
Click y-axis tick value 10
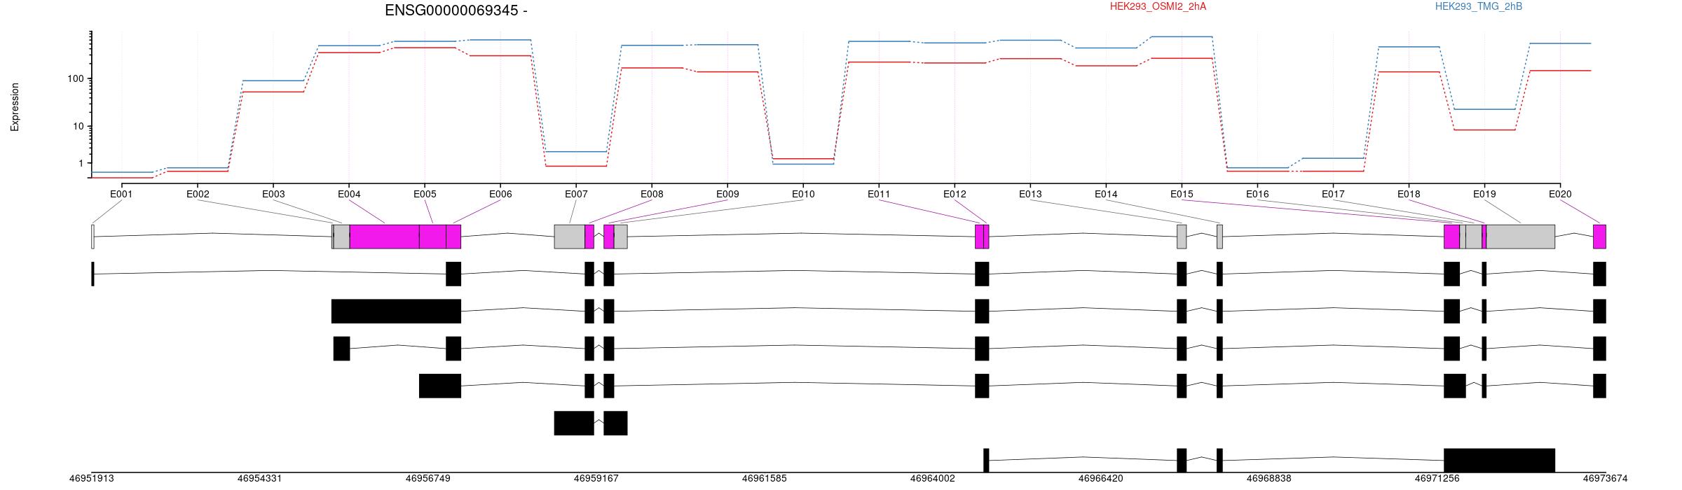tap(78, 126)
